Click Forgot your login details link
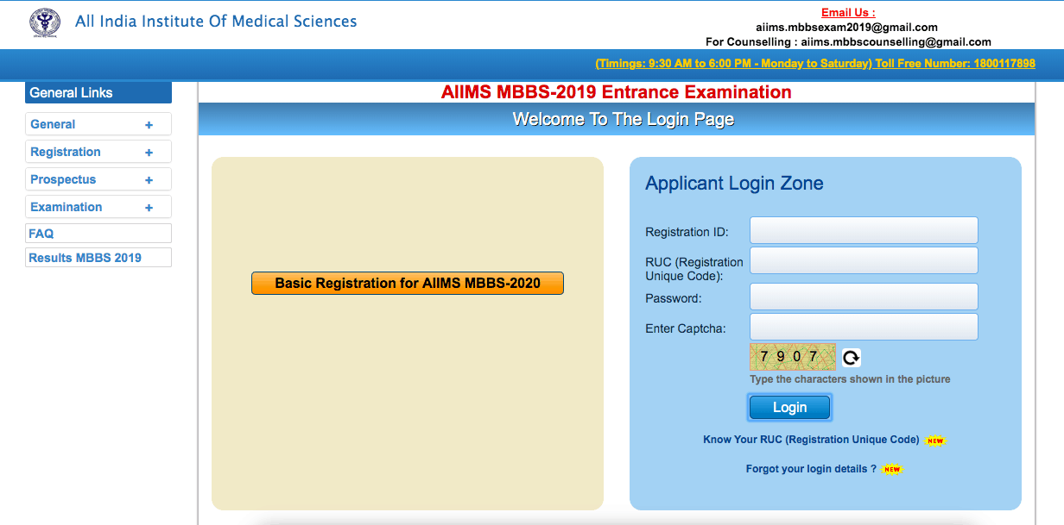 [811, 469]
